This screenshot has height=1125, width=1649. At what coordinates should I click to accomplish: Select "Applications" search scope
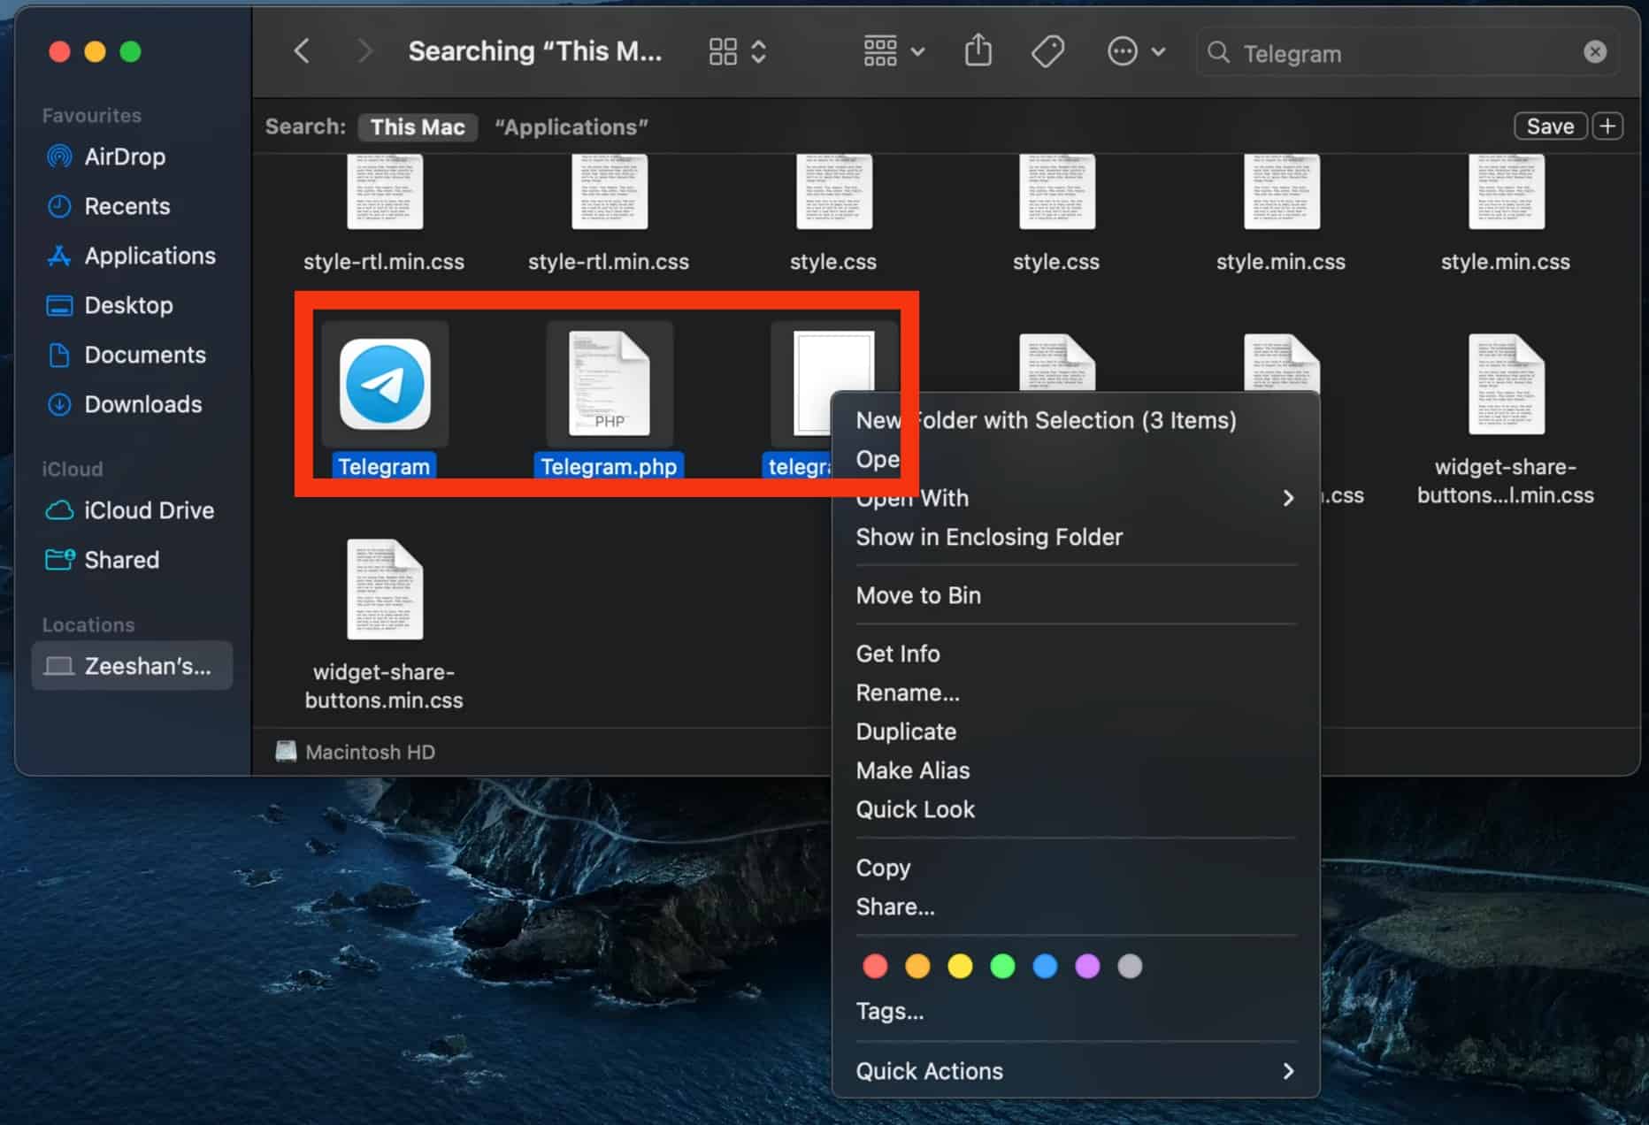[571, 126]
